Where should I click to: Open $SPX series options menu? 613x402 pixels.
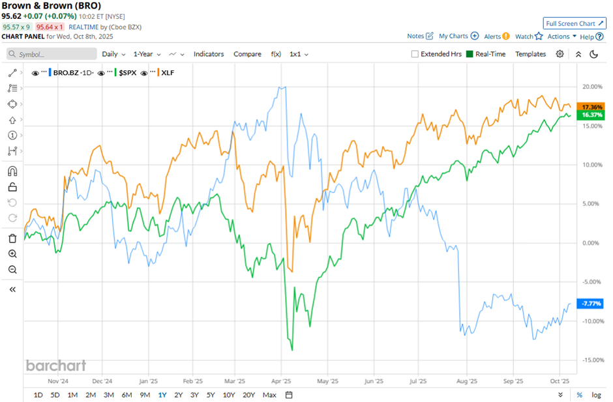point(110,72)
